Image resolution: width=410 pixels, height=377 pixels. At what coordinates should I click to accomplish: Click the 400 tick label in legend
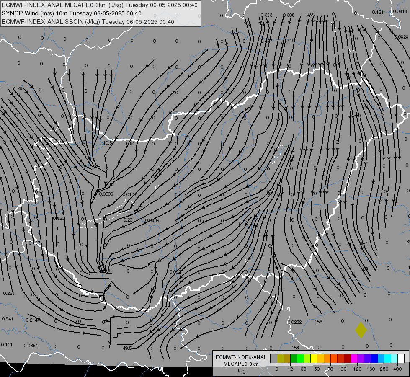coord(397,369)
